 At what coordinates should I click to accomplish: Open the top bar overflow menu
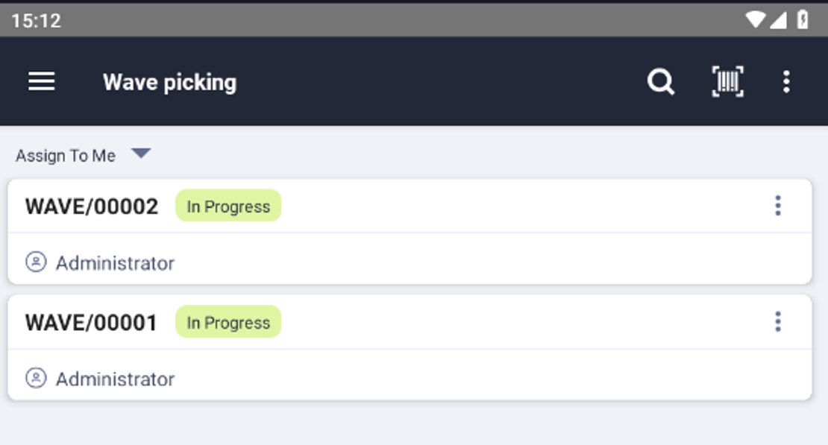click(x=786, y=82)
